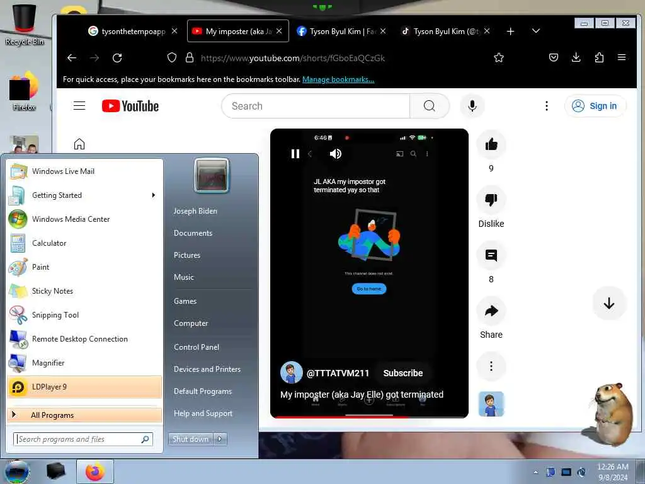Subscribe to @TTTATVM211 channel
The image size is (645, 484).
click(402, 373)
